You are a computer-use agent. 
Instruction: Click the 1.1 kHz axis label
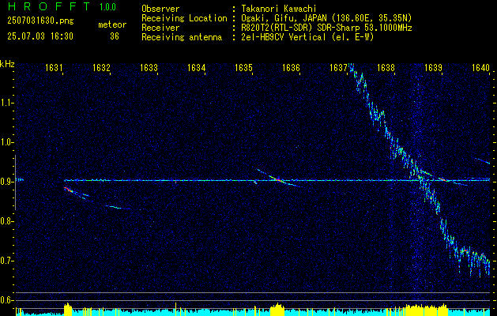click(6, 103)
